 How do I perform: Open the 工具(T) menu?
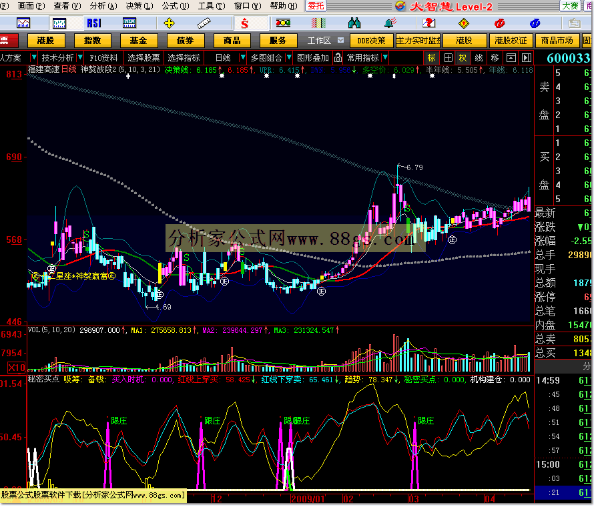click(212, 6)
